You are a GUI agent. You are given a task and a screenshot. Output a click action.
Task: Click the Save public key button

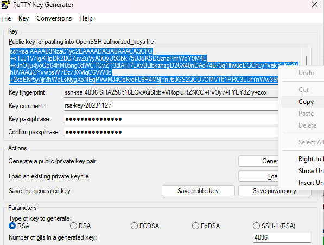(198, 191)
